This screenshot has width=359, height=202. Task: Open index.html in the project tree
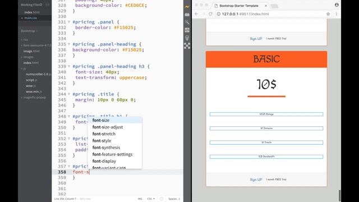(x=31, y=63)
